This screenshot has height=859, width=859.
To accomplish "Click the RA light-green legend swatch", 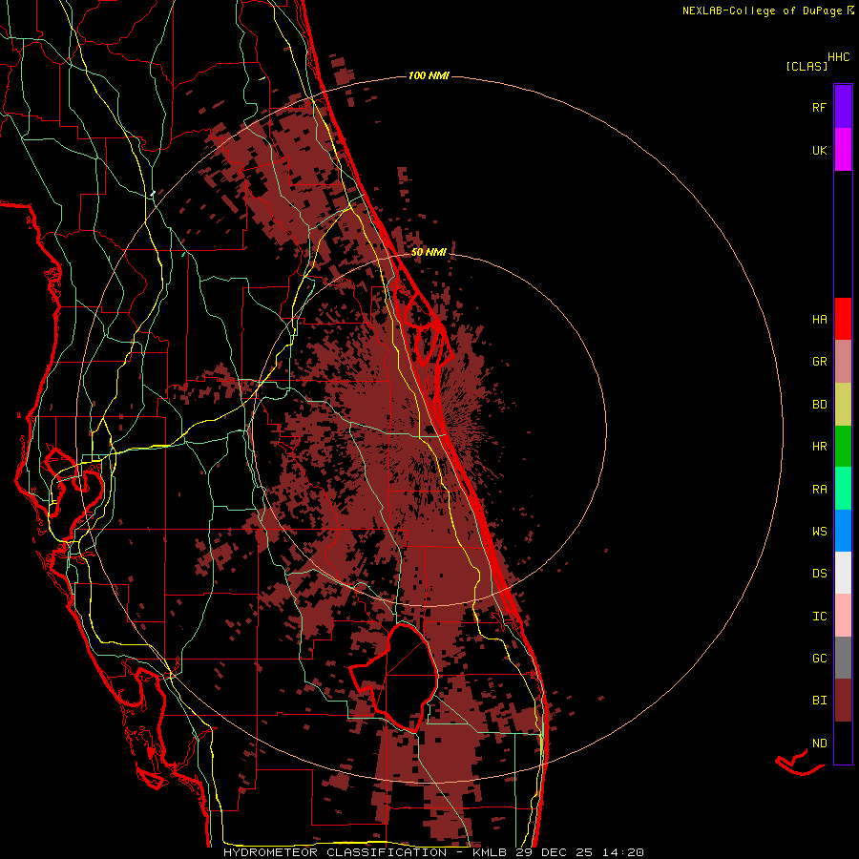I will coord(843,489).
